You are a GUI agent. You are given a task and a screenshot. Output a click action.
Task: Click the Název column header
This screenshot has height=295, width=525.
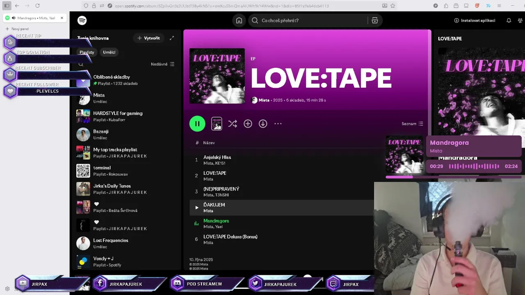[x=209, y=143]
